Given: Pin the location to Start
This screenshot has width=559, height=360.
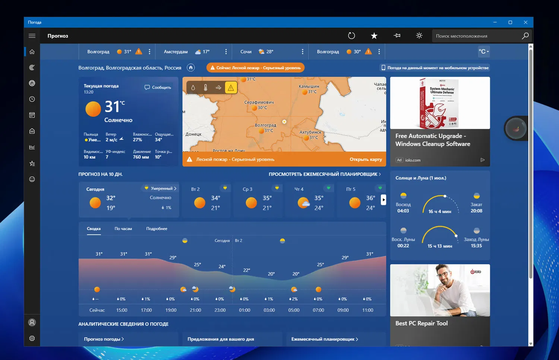Looking at the screenshot, I should 397,36.
